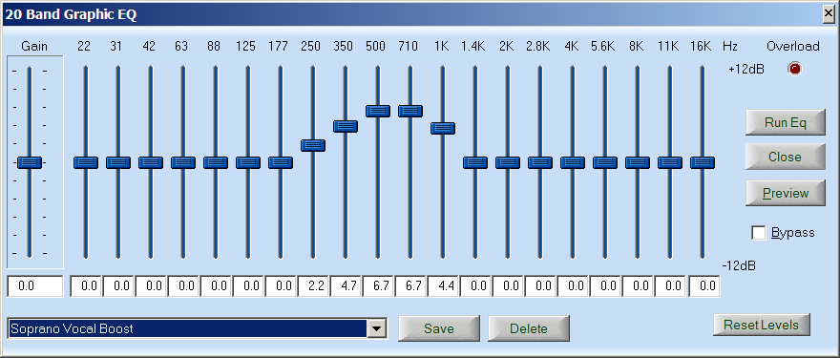Click the Gain label above the slider
The height and width of the screenshot is (358, 840).
(x=34, y=47)
